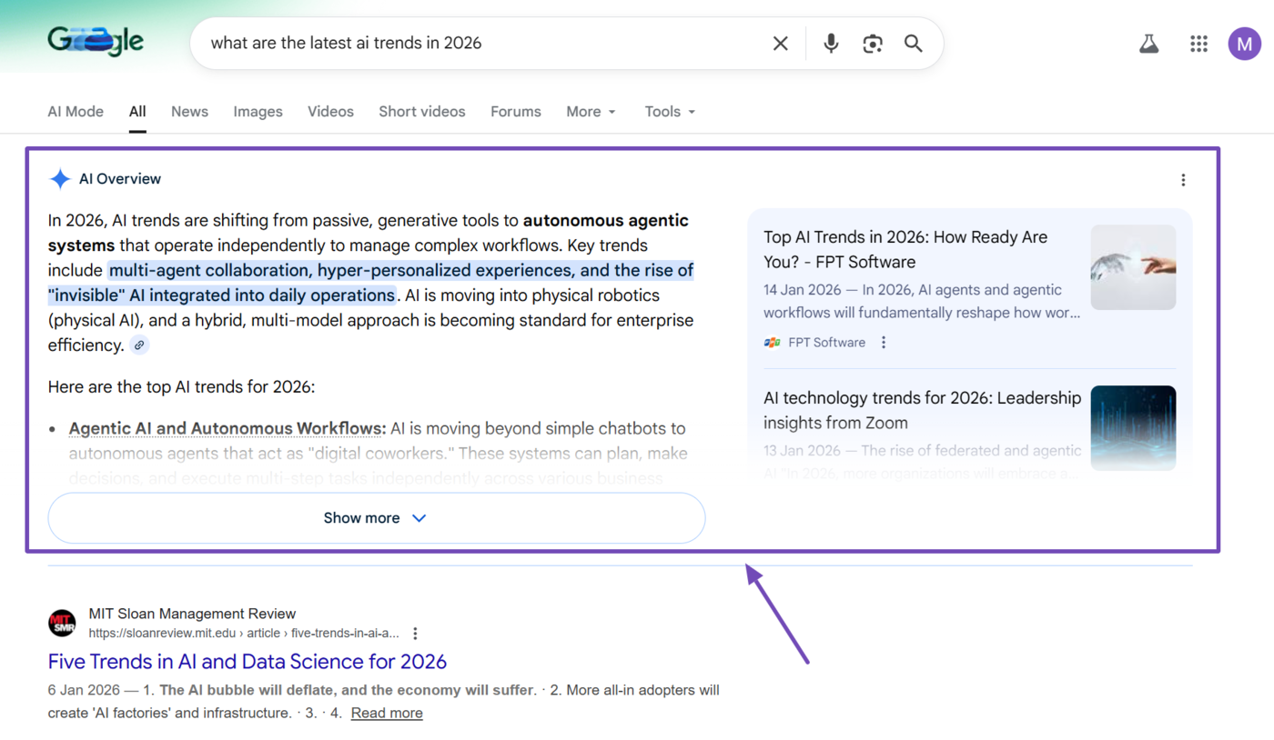1274x740 pixels.
Task: Start voice search with microphone icon
Action: point(831,44)
